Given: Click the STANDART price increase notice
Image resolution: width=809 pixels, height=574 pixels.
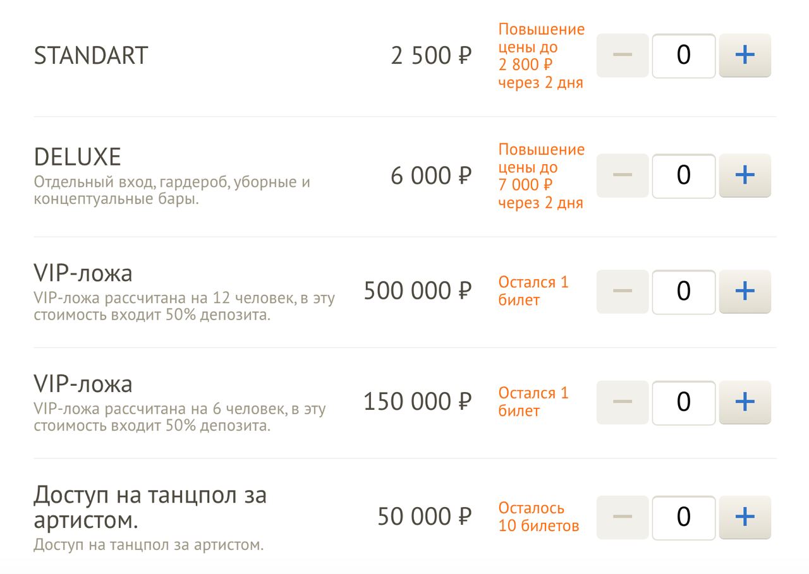Looking at the screenshot, I should click(x=542, y=56).
